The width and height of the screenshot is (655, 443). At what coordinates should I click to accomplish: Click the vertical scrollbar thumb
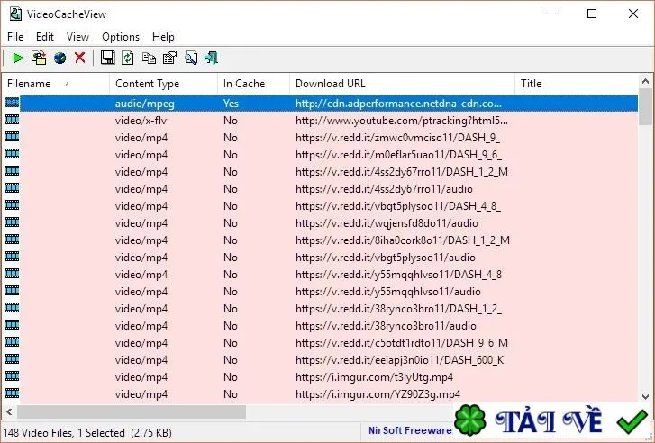(x=645, y=107)
